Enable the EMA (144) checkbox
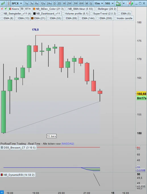This screenshot has height=194, width=147. click(80, 18)
